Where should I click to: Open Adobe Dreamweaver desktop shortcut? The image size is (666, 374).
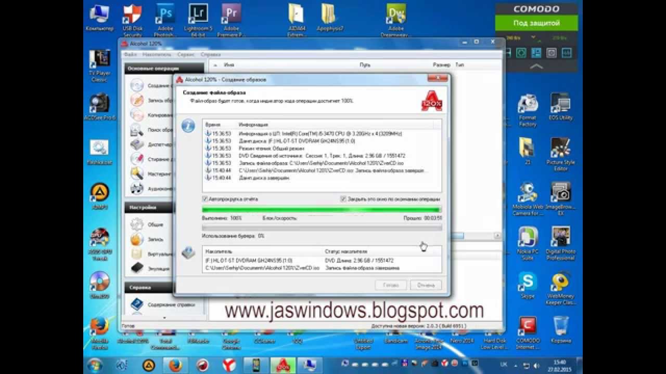(396, 20)
